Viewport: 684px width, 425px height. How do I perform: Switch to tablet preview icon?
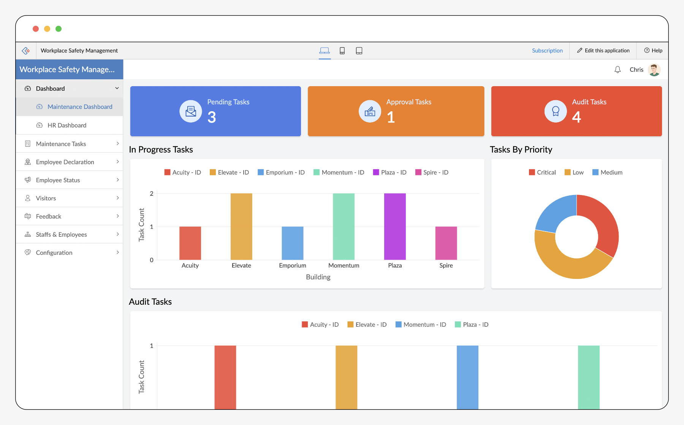tap(359, 51)
